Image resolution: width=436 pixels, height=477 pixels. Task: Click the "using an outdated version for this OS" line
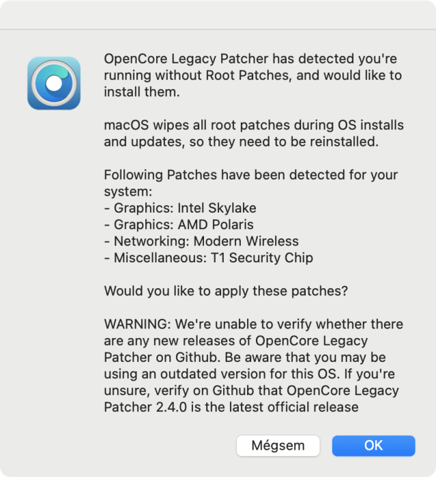(x=250, y=374)
